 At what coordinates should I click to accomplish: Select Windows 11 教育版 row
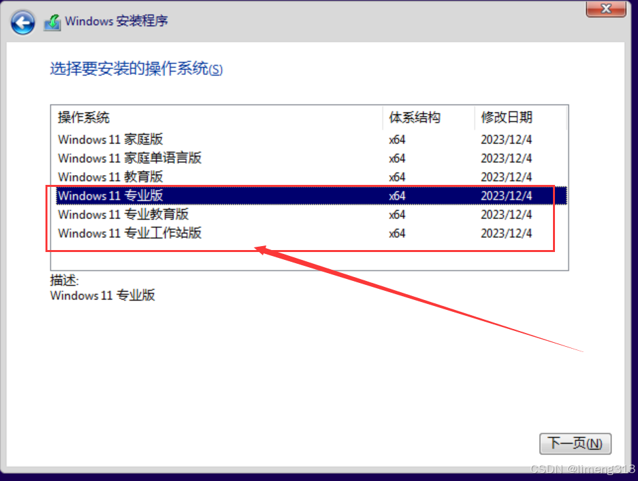coord(311,177)
